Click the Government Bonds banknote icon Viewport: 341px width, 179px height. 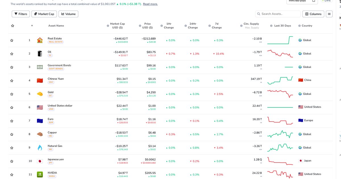(40, 67)
